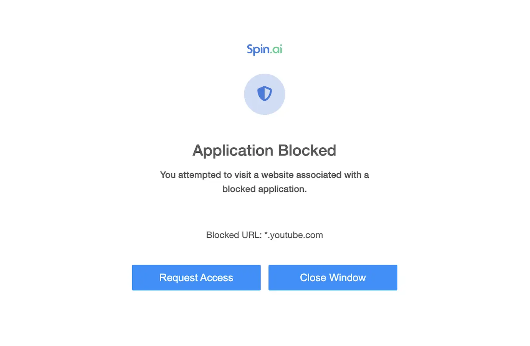Click the word "Spin" in the logo

pos(258,49)
